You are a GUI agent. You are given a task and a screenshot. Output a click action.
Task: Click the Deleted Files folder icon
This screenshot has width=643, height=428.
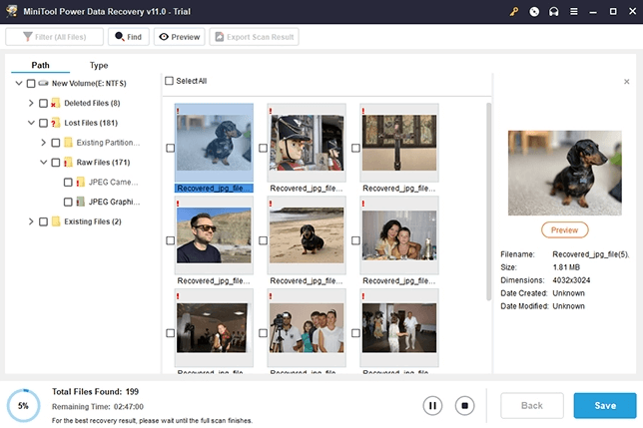(x=56, y=103)
